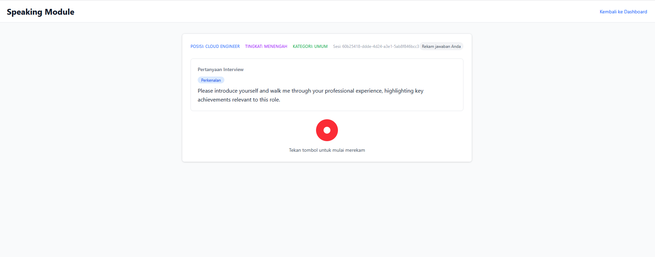Screen dimensions: 655x257
Task: Click the "Sesi:" prefix before the session ID
Action: [x=337, y=46]
